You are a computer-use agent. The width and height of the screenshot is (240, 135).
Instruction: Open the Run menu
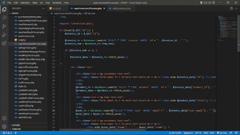(48, 3)
